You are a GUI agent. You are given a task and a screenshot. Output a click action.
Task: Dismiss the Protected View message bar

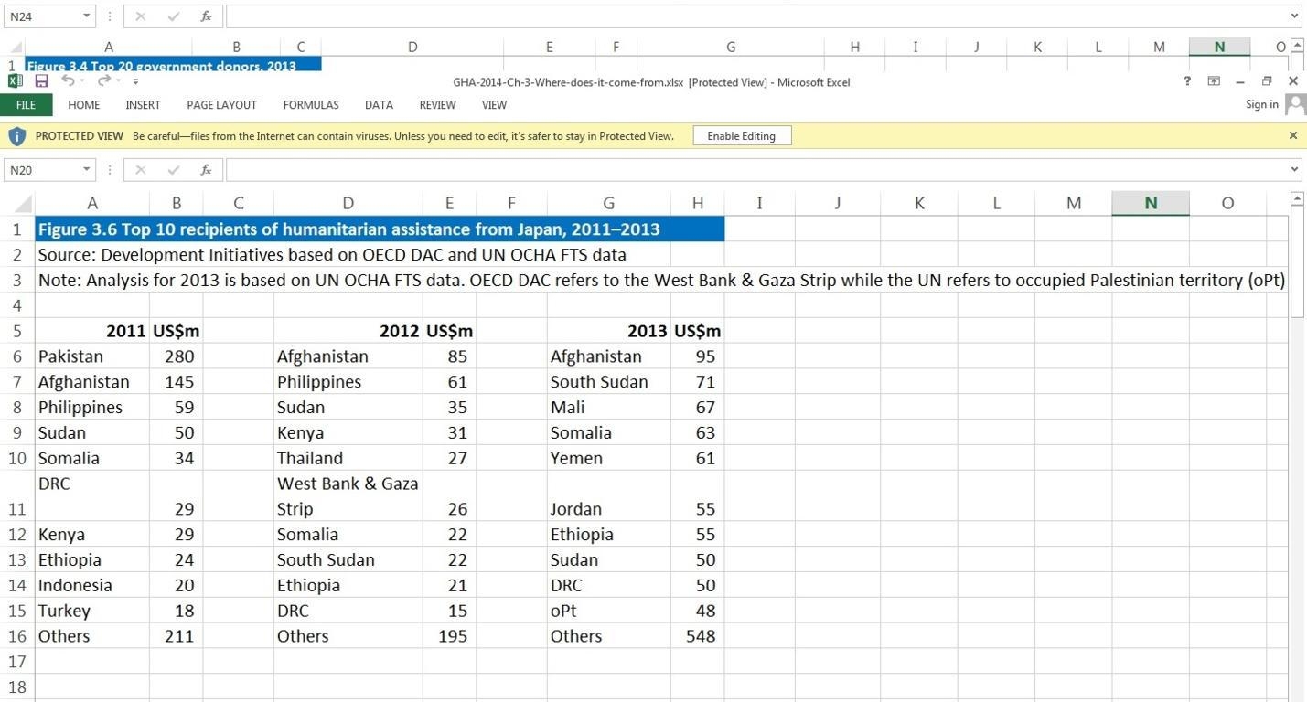pos(1293,135)
